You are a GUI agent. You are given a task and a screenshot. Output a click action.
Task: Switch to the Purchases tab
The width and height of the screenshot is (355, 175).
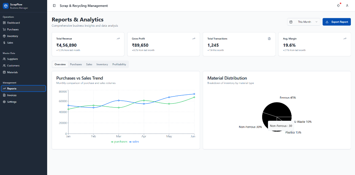(x=76, y=64)
